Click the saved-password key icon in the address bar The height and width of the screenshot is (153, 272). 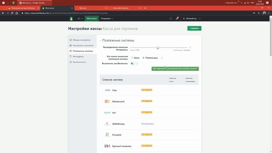click(x=254, y=13)
